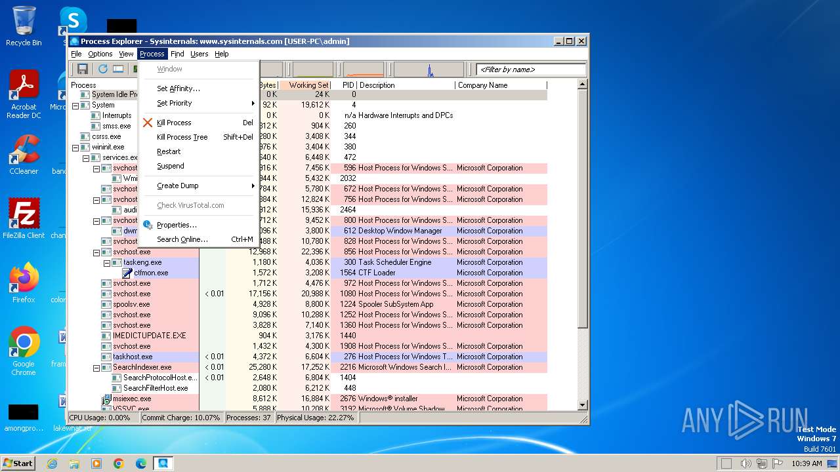The height and width of the screenshot is (472, 840).
Task: Collapse svchost.exe node with PID 596
Action: click(96, 168)
